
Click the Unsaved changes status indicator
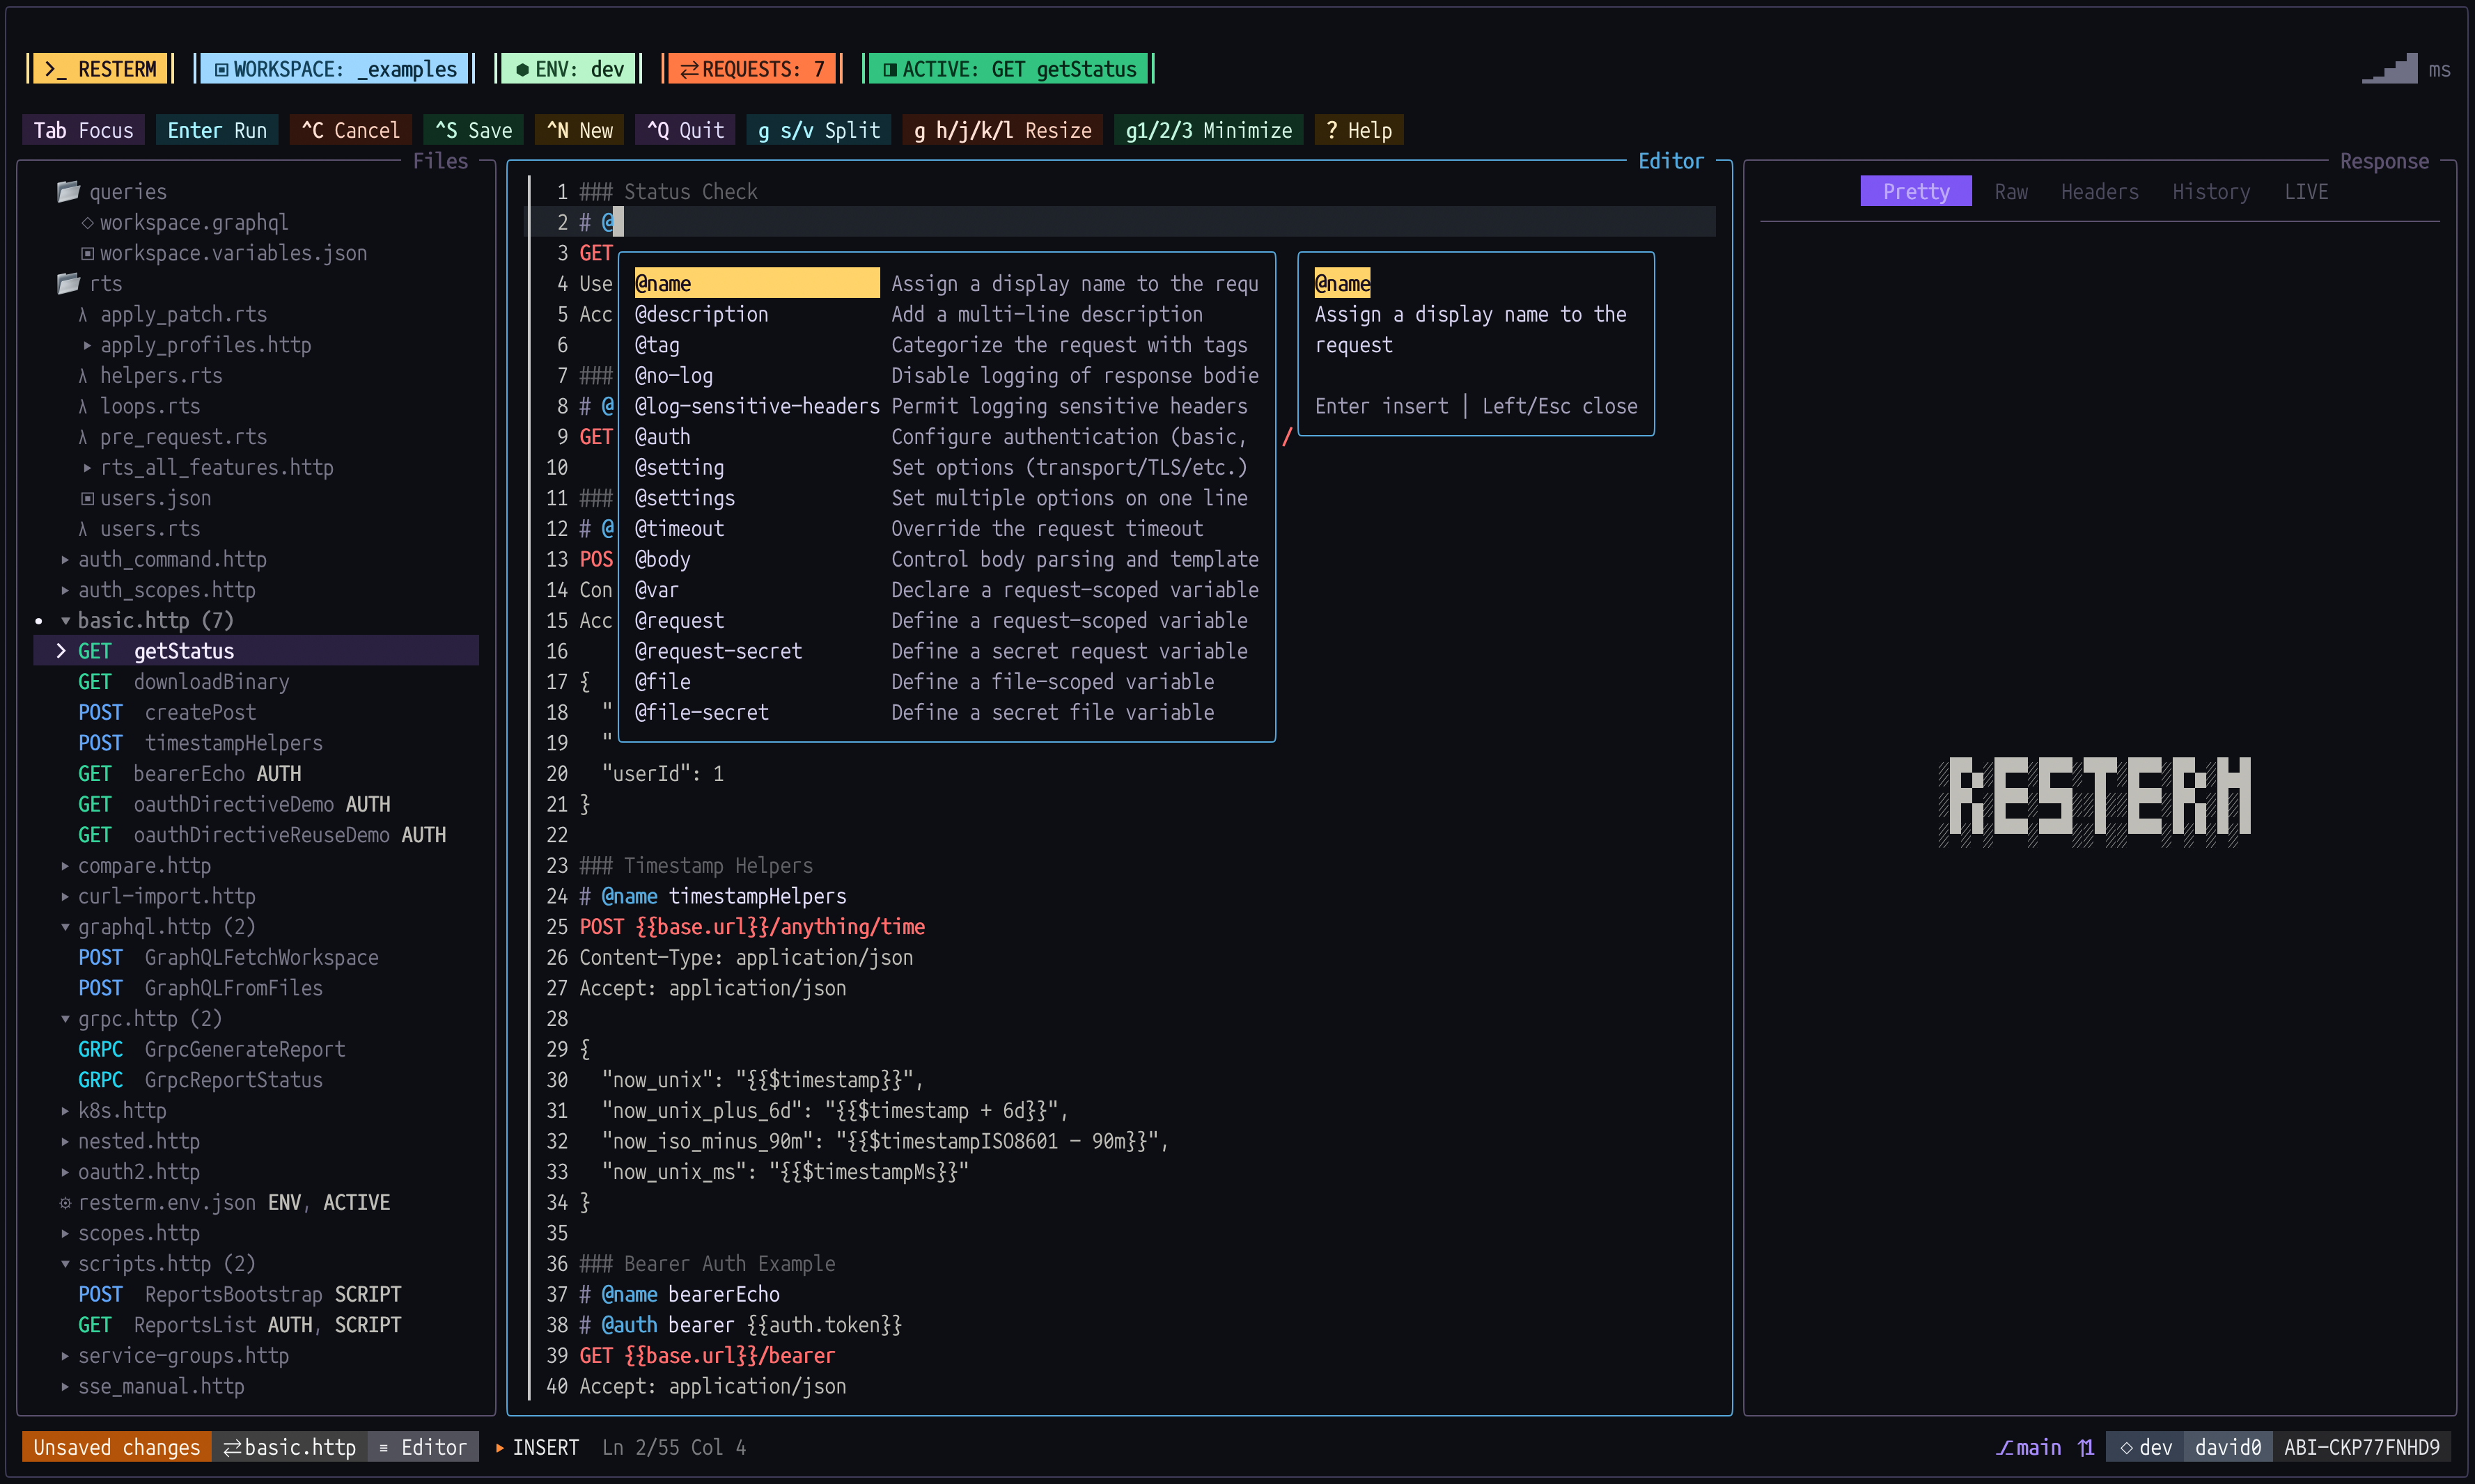(116, 1447)
